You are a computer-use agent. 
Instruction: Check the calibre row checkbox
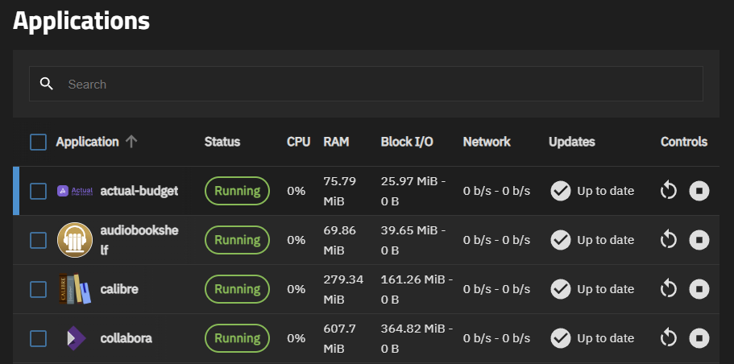[x=39, y=289]
